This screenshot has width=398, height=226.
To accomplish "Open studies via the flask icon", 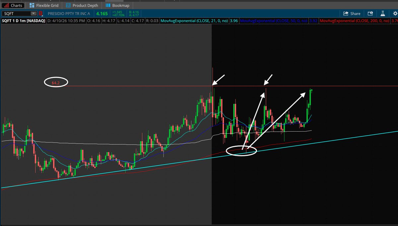I will (x=382, y=14).
